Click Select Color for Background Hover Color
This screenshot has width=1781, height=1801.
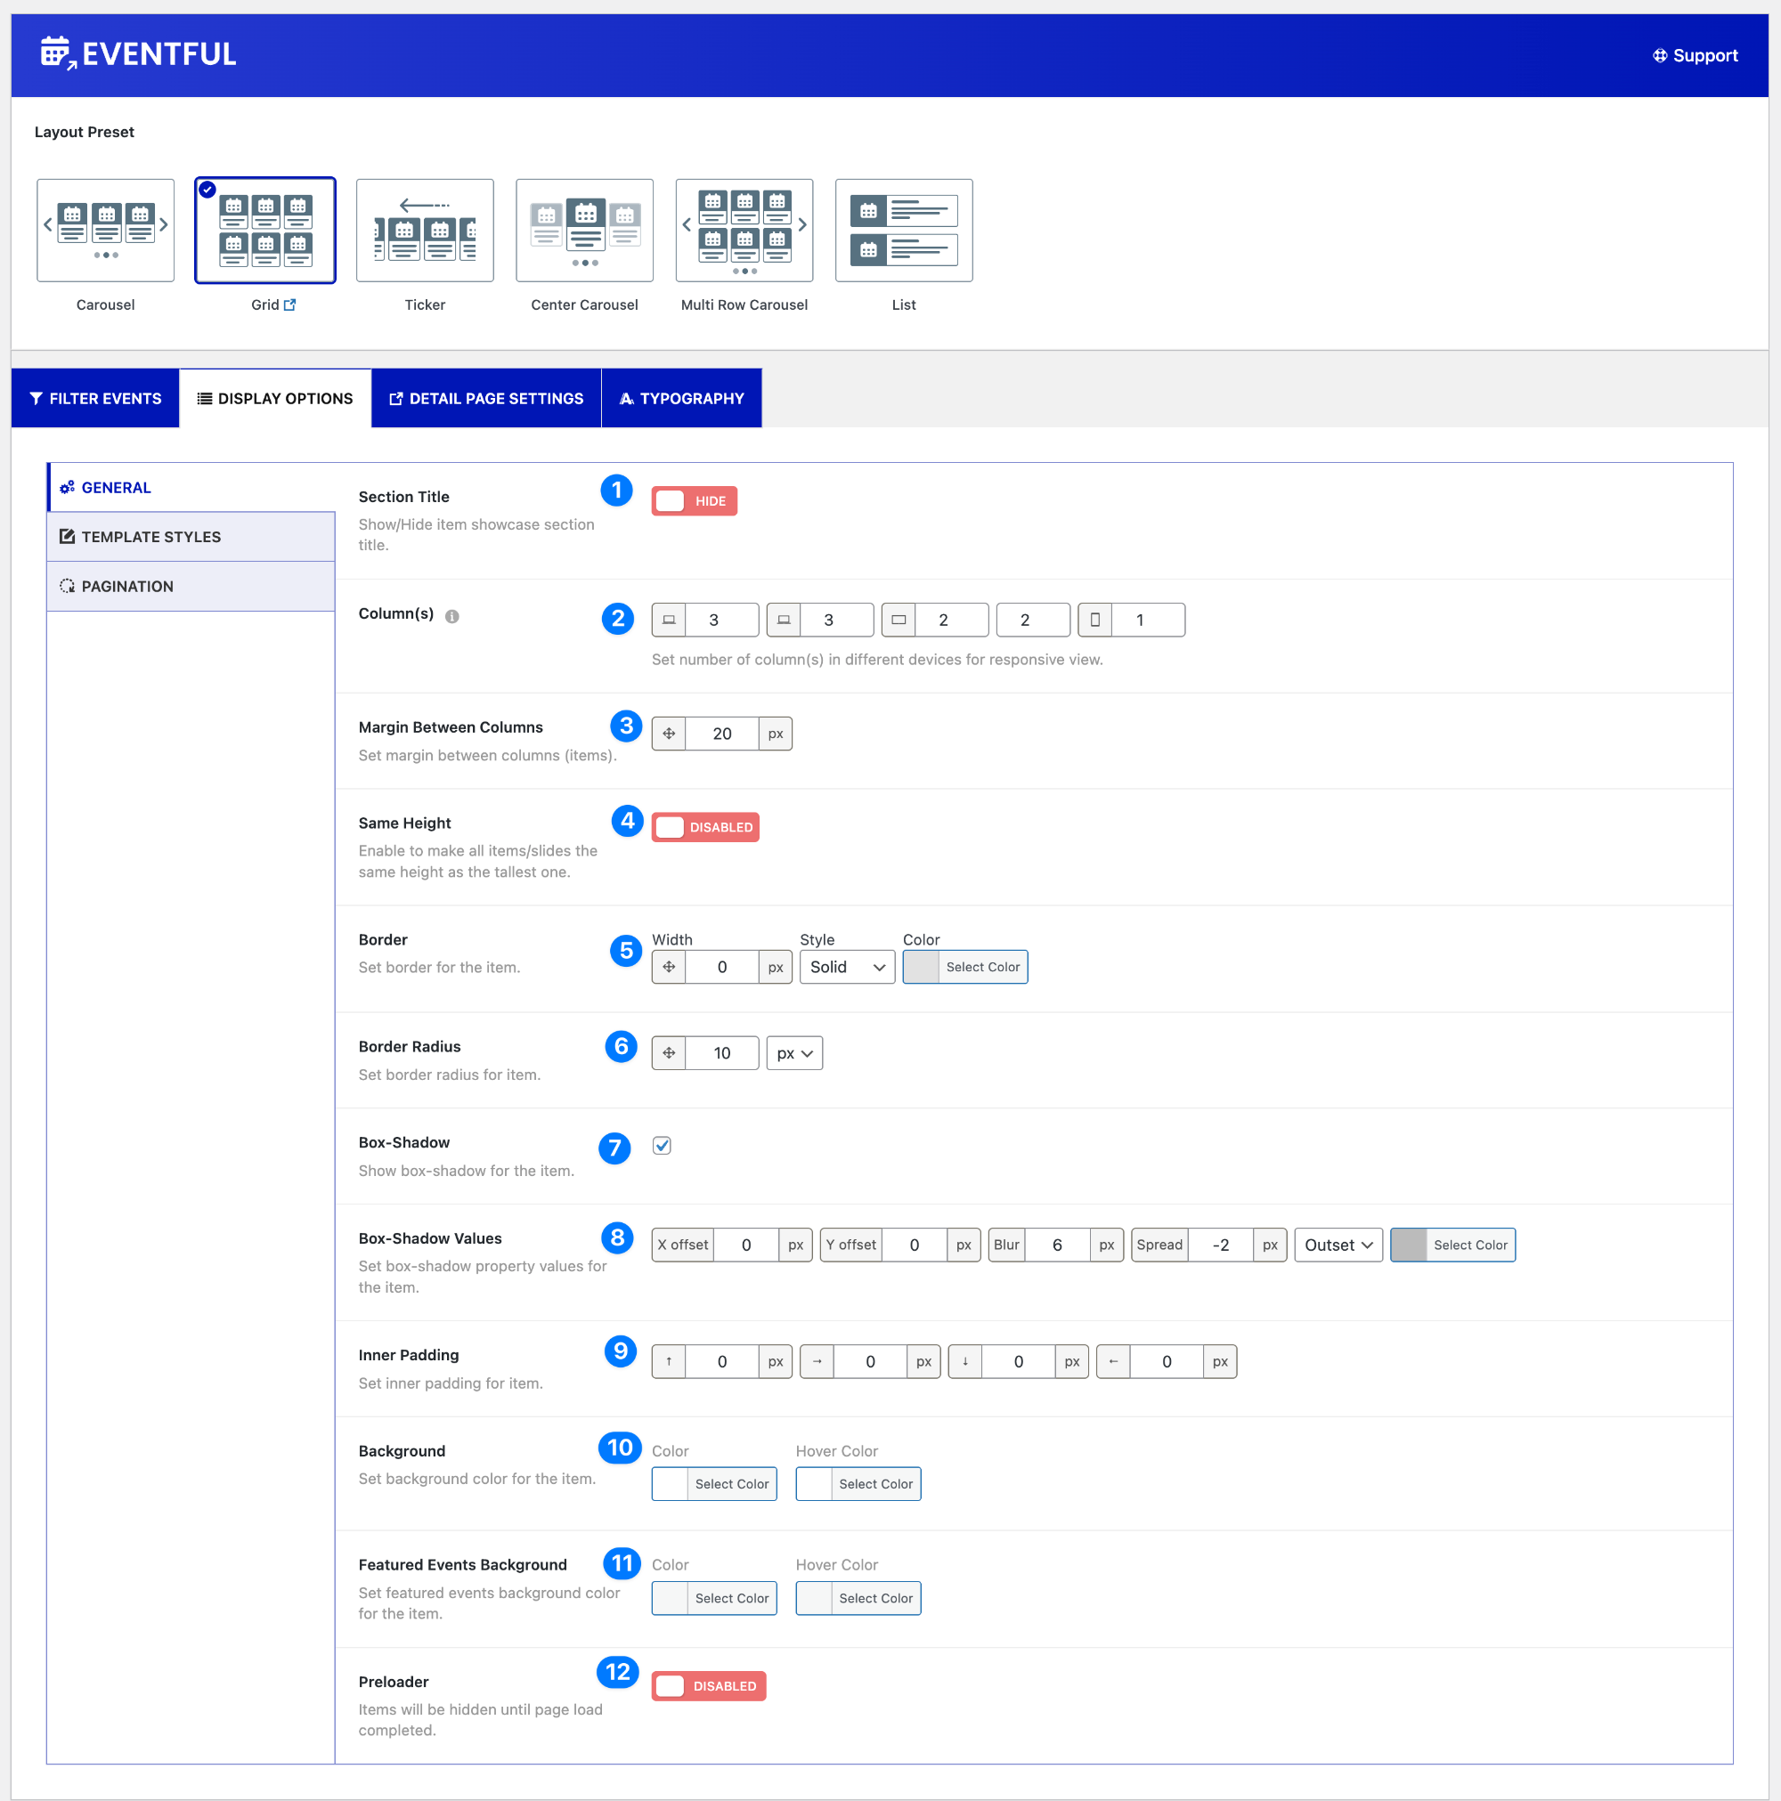point(874,1484)
